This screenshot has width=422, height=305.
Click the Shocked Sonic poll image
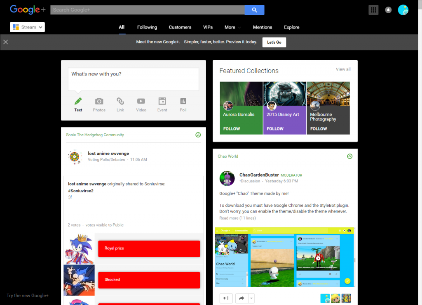coord(79,280)
